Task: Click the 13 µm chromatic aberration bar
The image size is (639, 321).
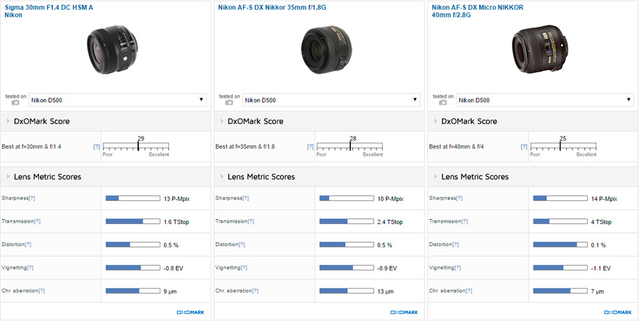Action: (x=347, y=291)
